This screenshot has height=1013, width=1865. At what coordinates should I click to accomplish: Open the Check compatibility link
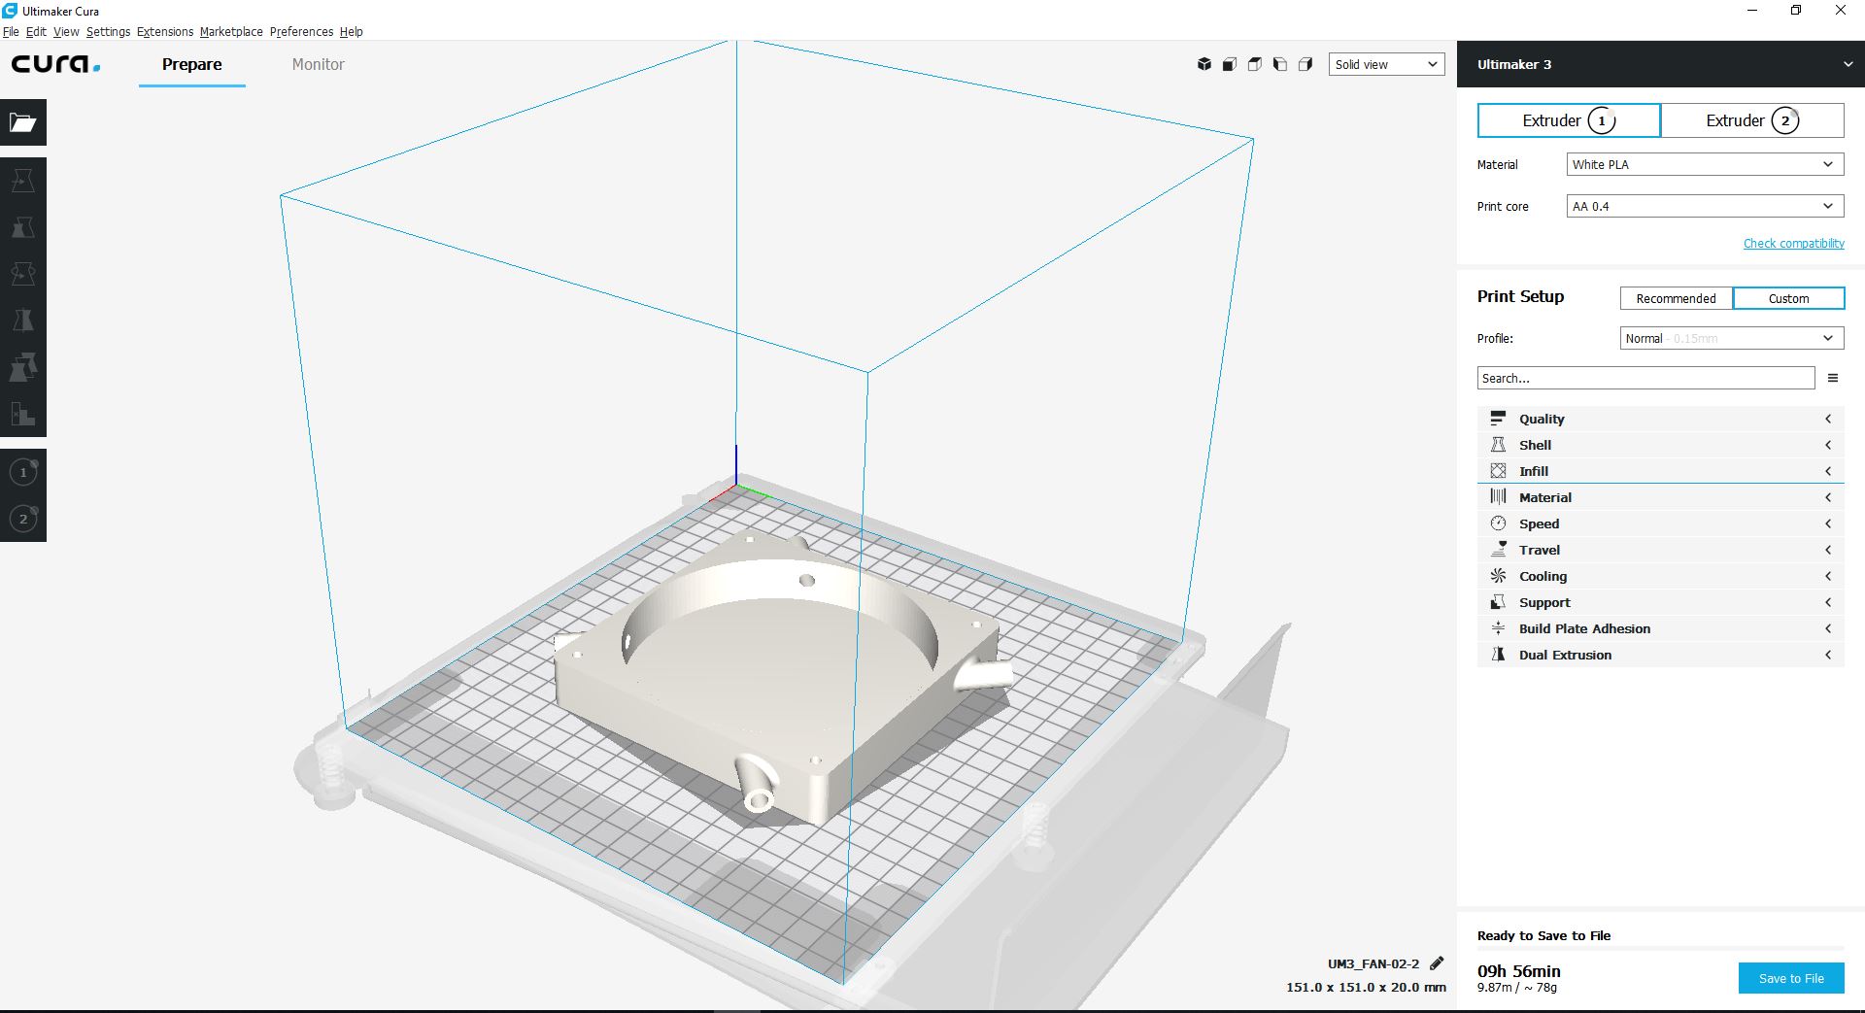click(1793, 243)
